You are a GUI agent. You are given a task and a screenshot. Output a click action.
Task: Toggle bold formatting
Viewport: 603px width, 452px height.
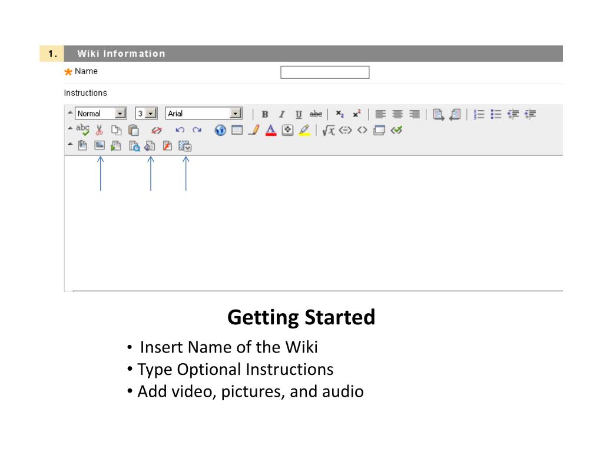(265, 114)
